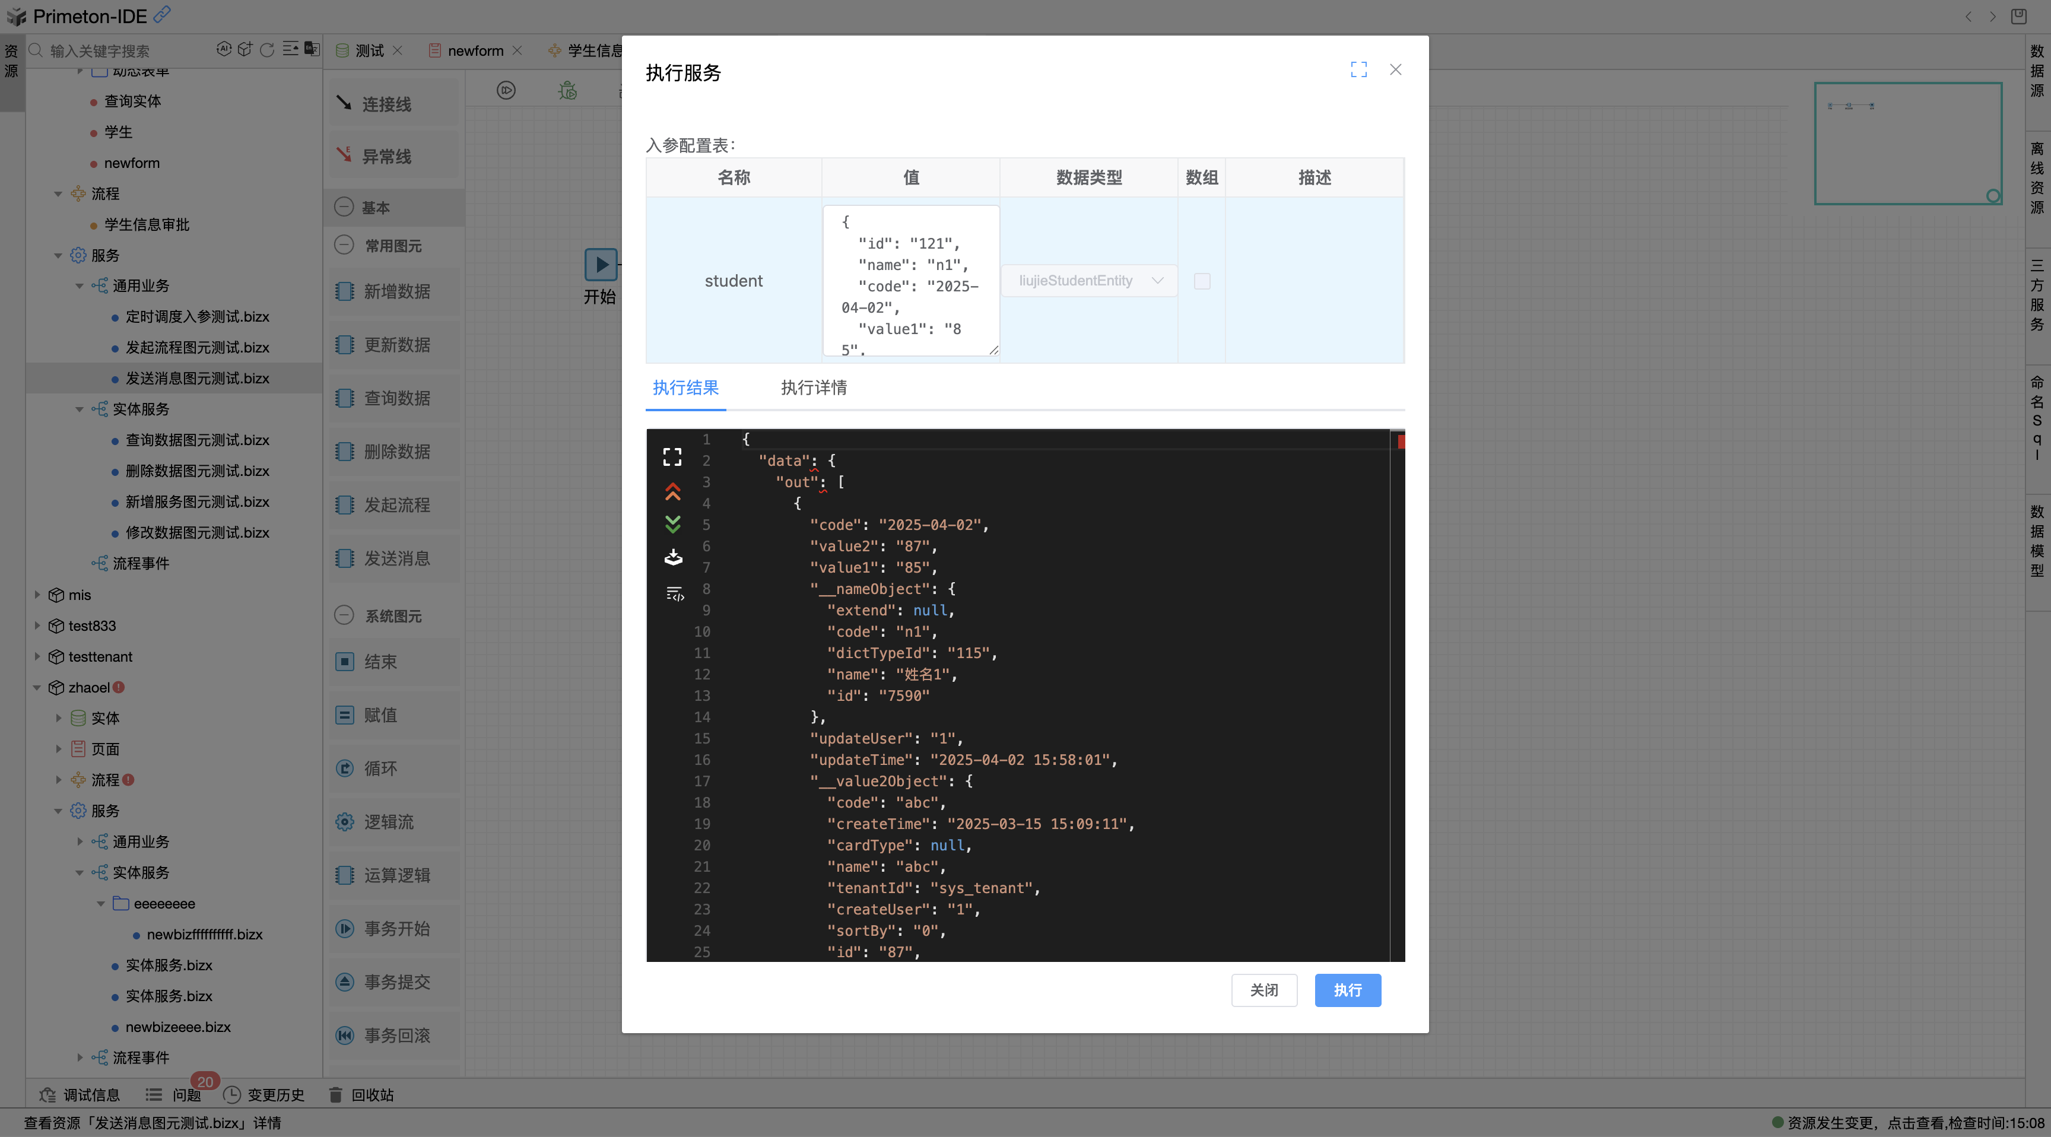Image resolution: width=2051 pixels, height=1137 pixels.
Task: Collapse the 系统图元 palette section
Action: [343, 615]
